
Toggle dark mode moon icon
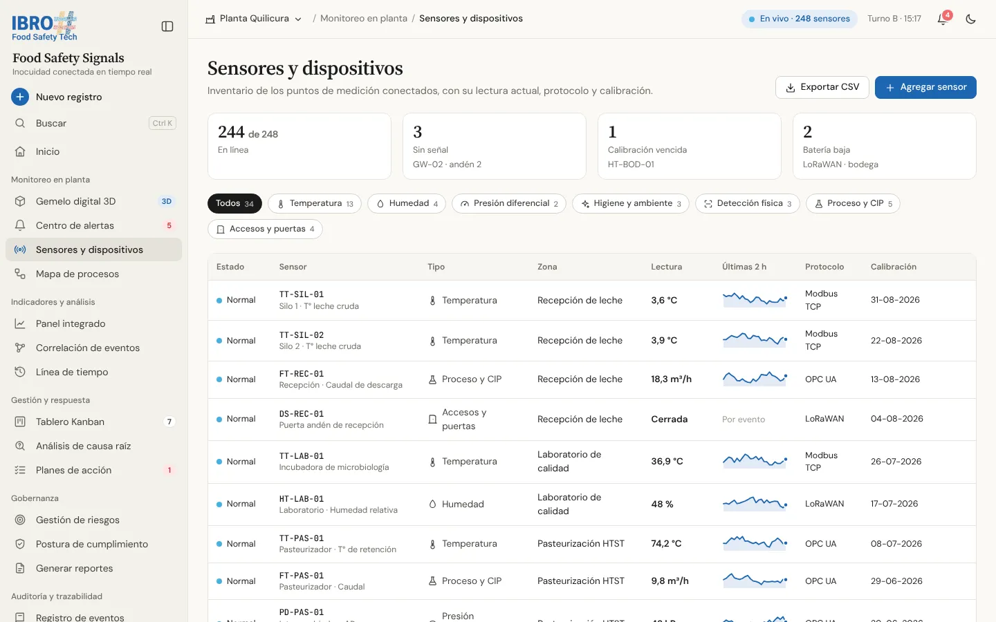(970, 19)
